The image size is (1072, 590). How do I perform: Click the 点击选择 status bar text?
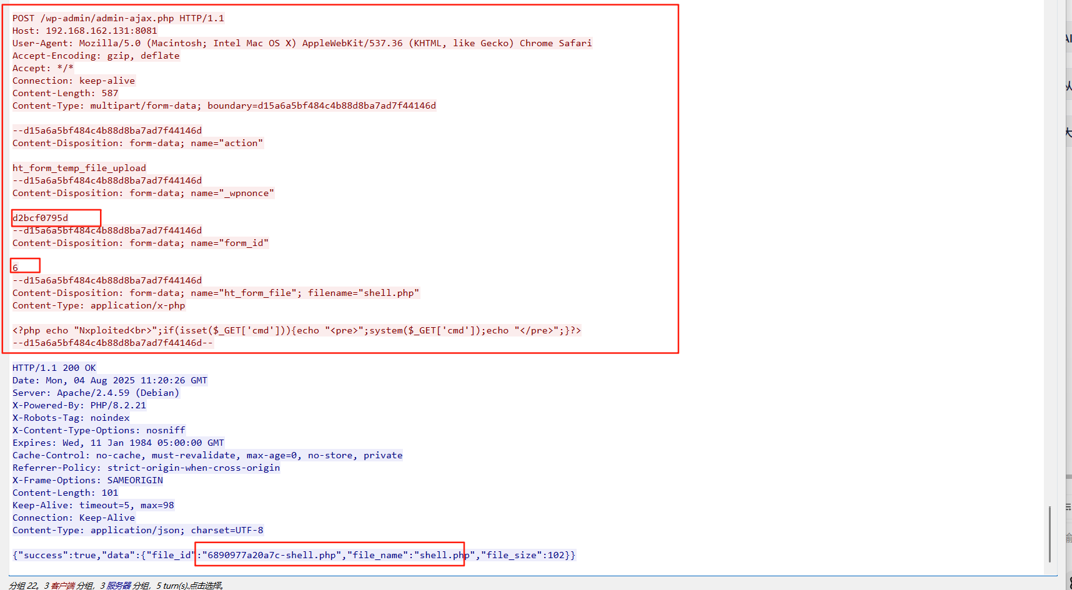click(x=207, y=585)
